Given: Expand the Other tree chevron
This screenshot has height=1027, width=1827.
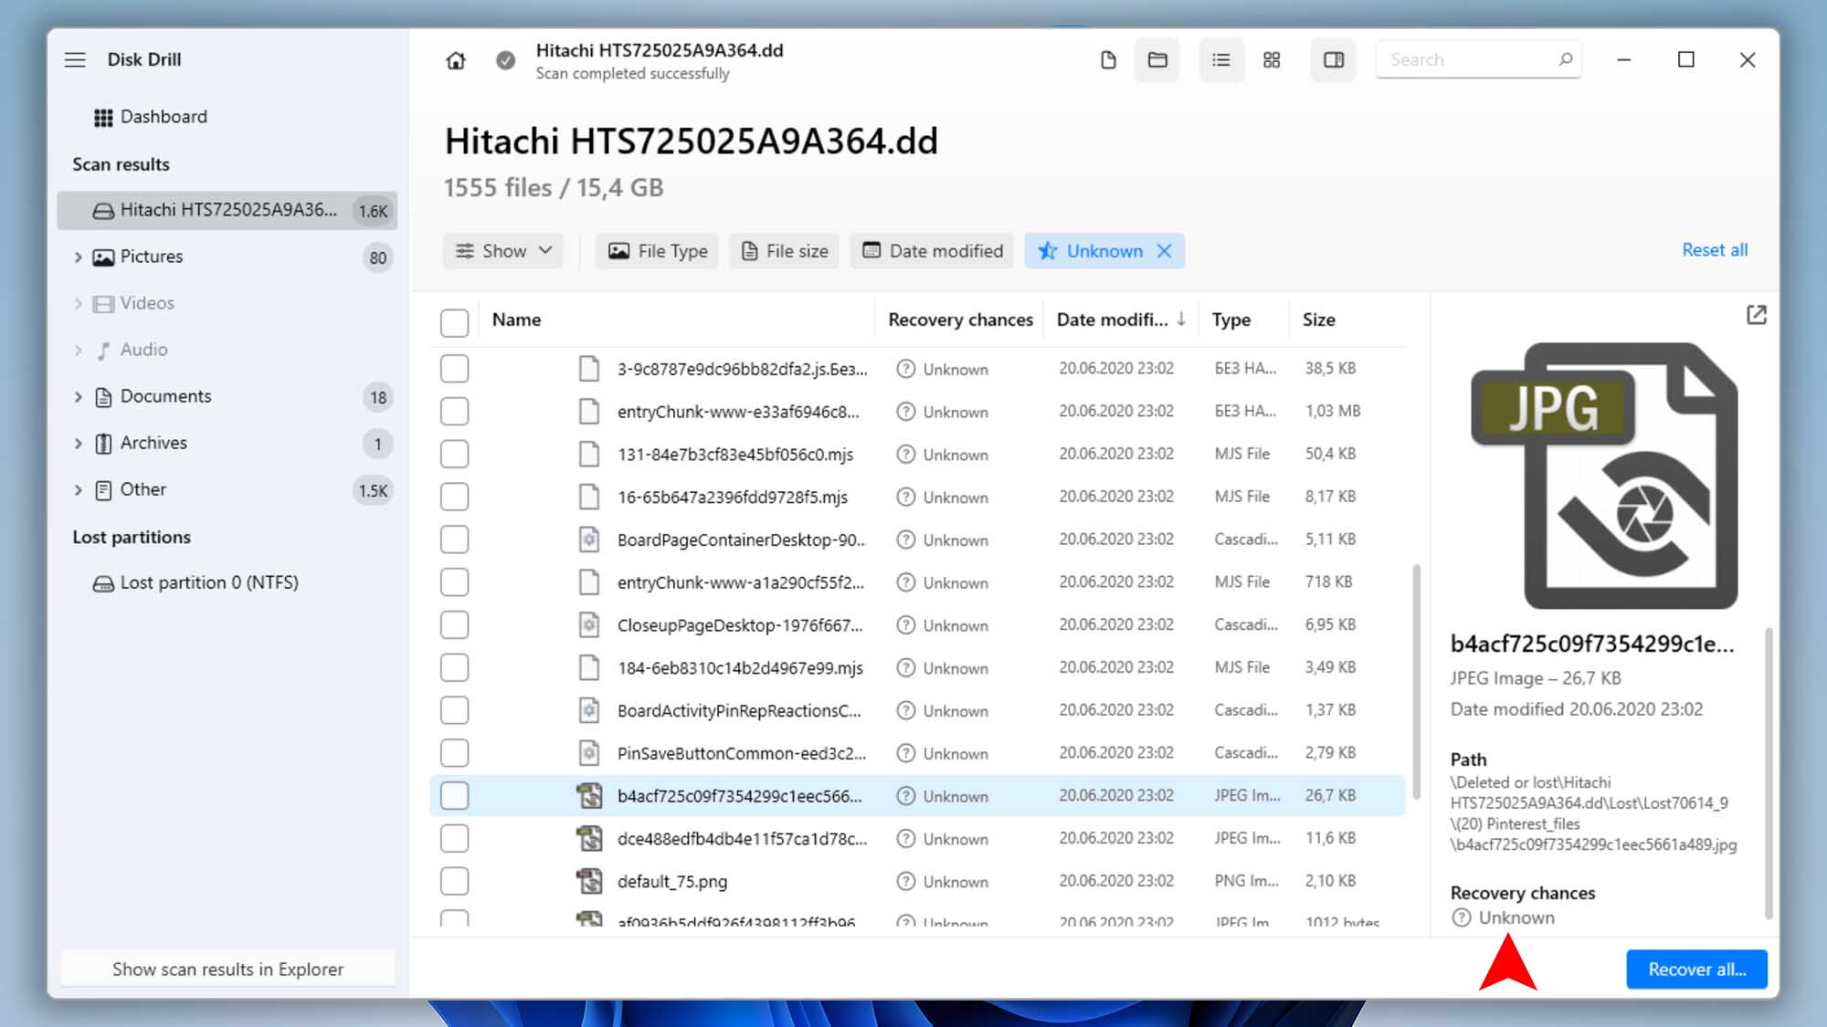Looking at the screenshot, I should pos(78,490).
